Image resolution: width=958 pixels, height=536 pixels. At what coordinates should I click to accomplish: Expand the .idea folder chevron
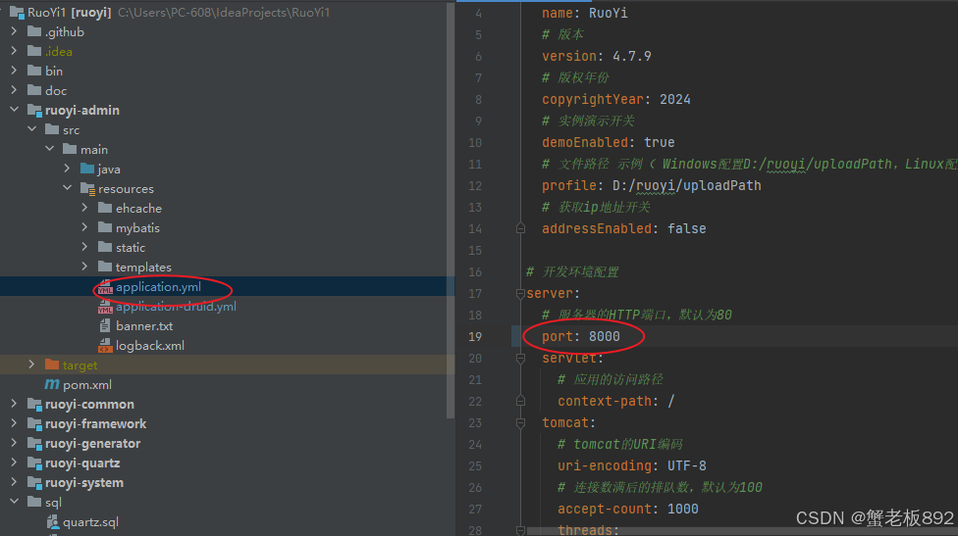click(x=14, y=51)
